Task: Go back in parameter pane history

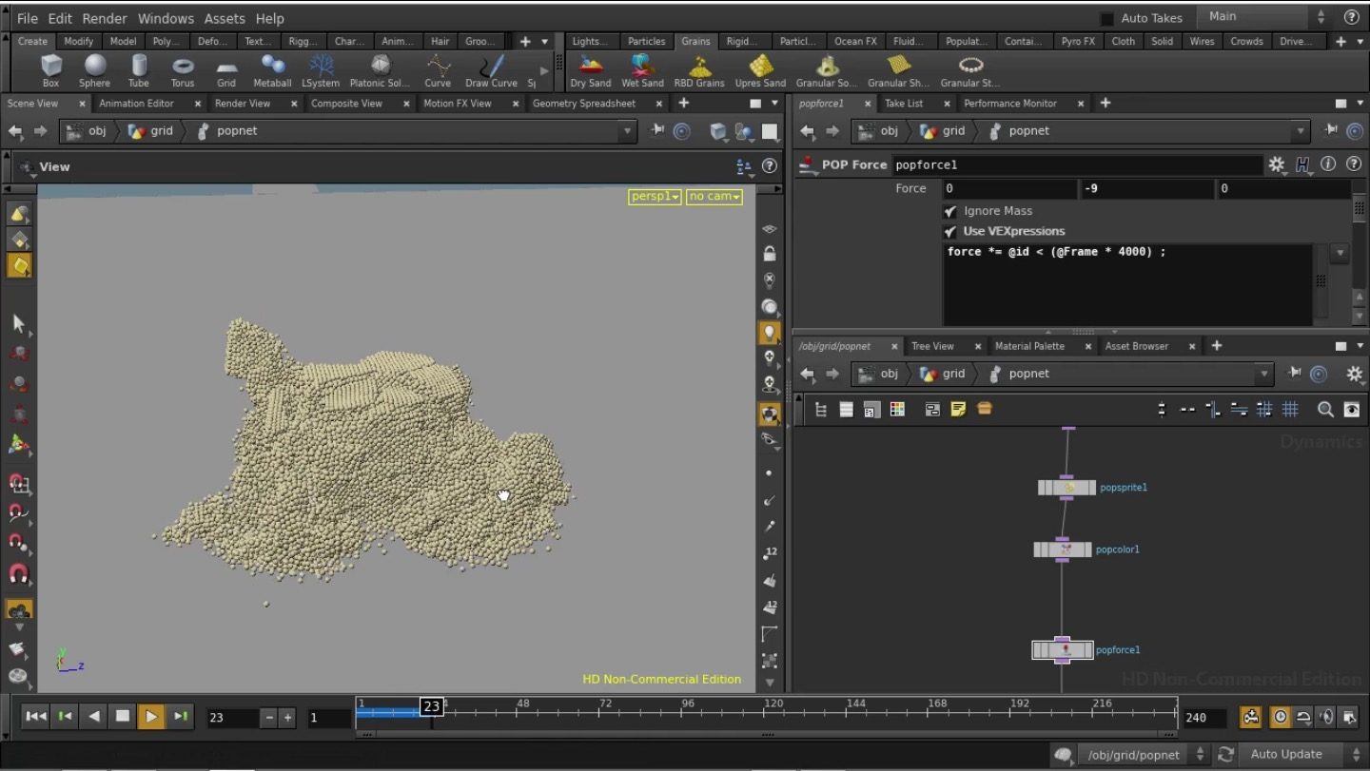Action: 808,131
